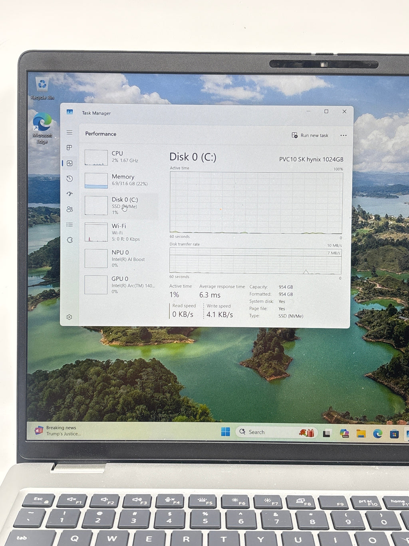Open the Breaking news widget on taskbar

(59, 431)
